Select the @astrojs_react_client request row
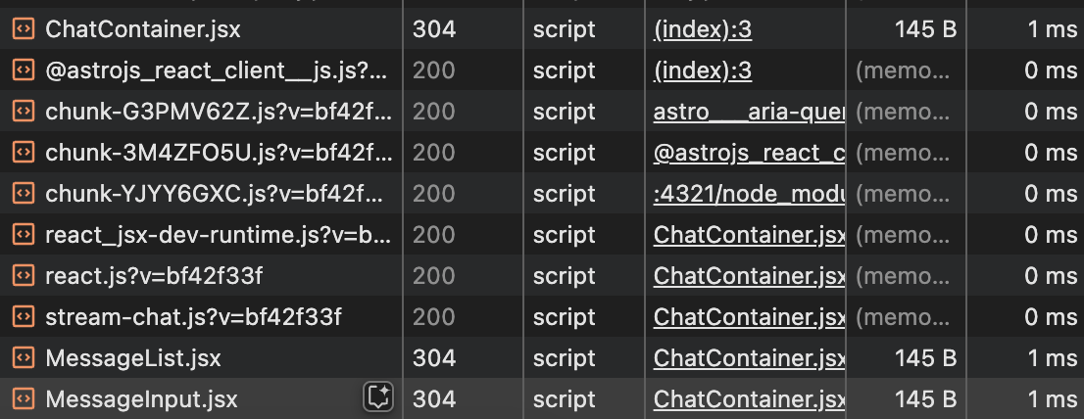This screenshot has width=1084, height=419. pos(216,70)
